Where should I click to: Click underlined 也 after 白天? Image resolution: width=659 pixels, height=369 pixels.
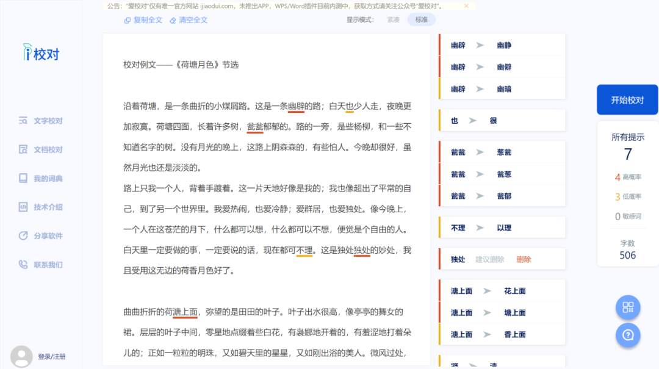[x=350, y=106]
